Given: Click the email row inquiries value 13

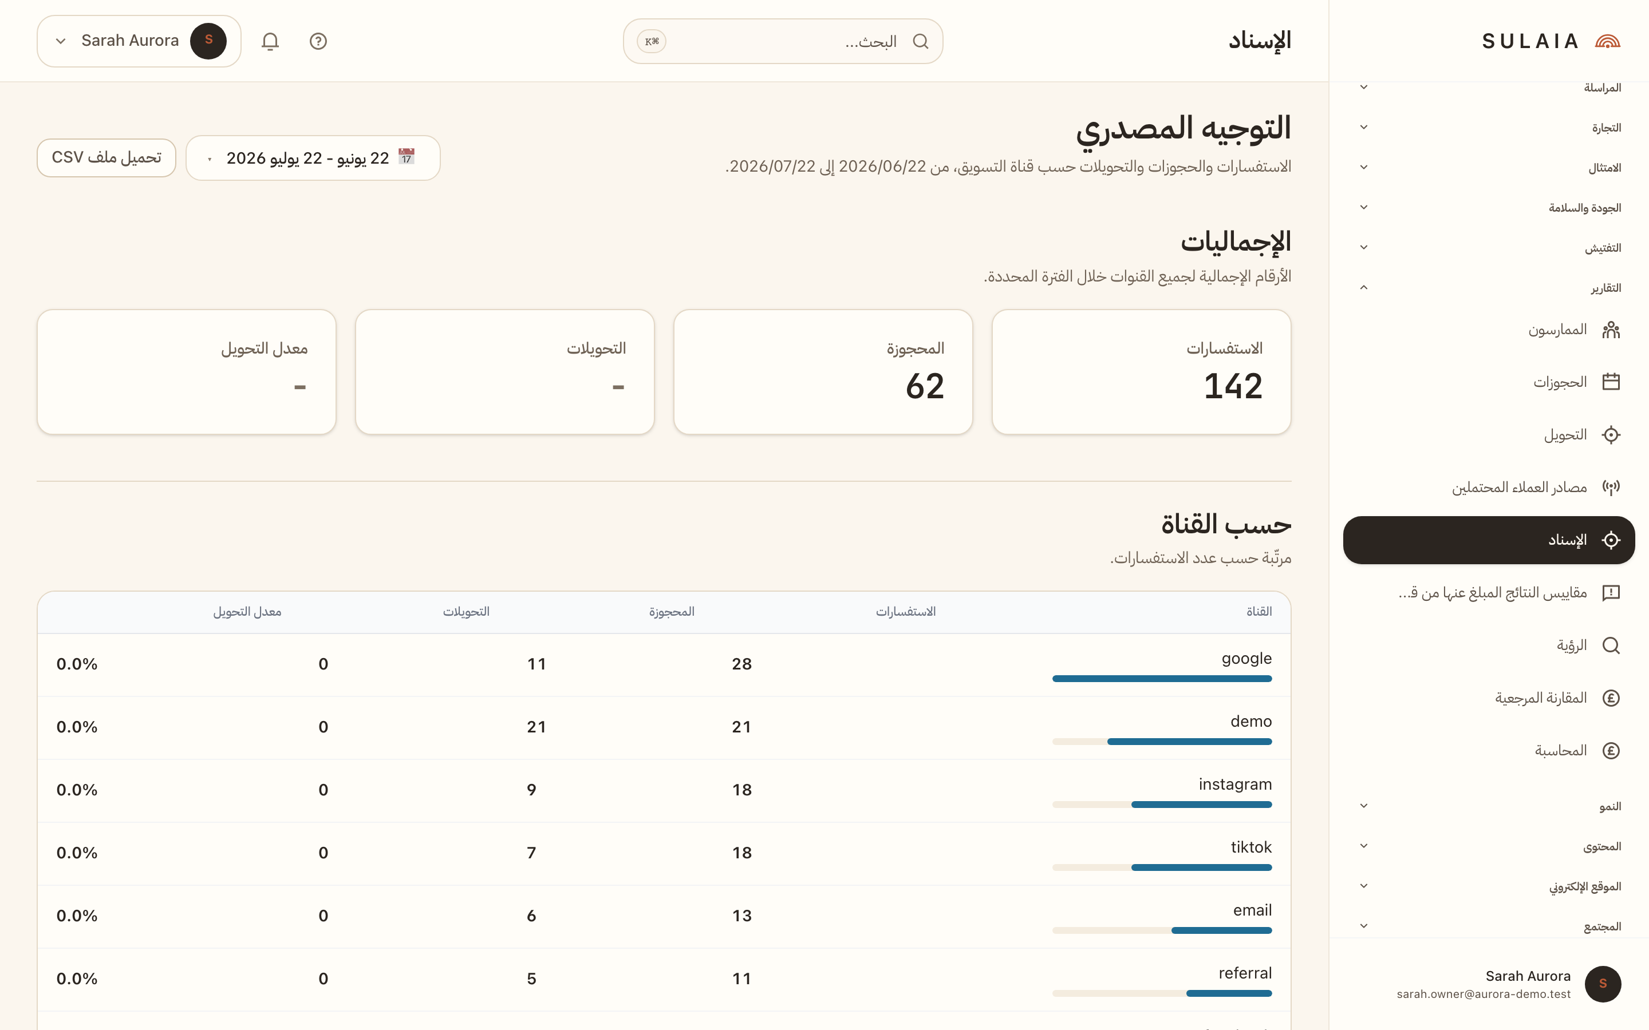Looking at the screenshot, I should click(741, 916).
